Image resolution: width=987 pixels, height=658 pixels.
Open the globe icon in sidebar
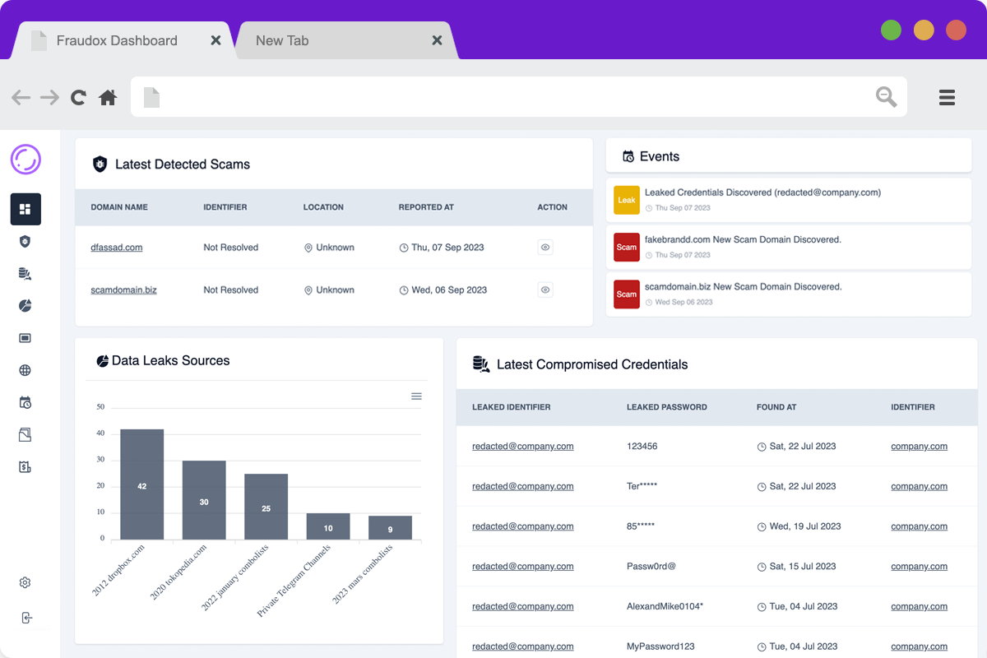(25, 370)
